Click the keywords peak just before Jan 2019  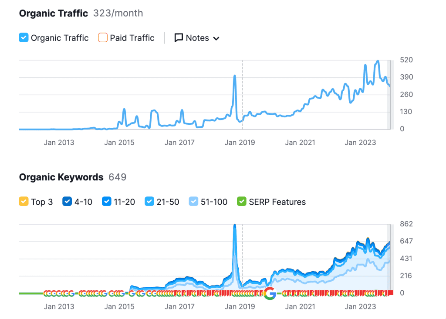click(x=235, y=226)
